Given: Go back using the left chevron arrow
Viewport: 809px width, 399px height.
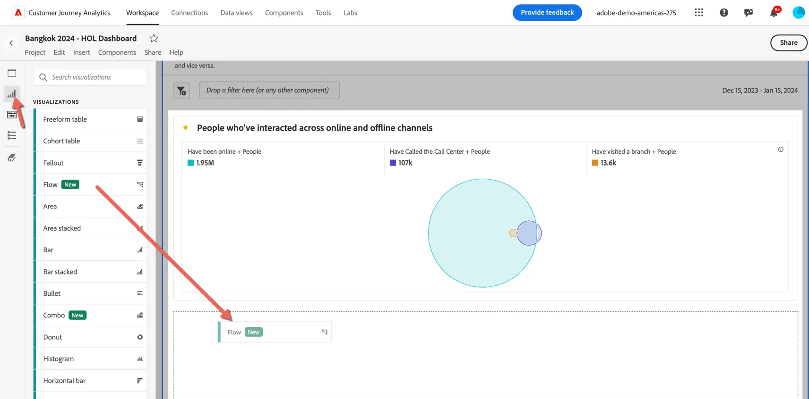Looking at the screenshot, I should pos(11,43).
